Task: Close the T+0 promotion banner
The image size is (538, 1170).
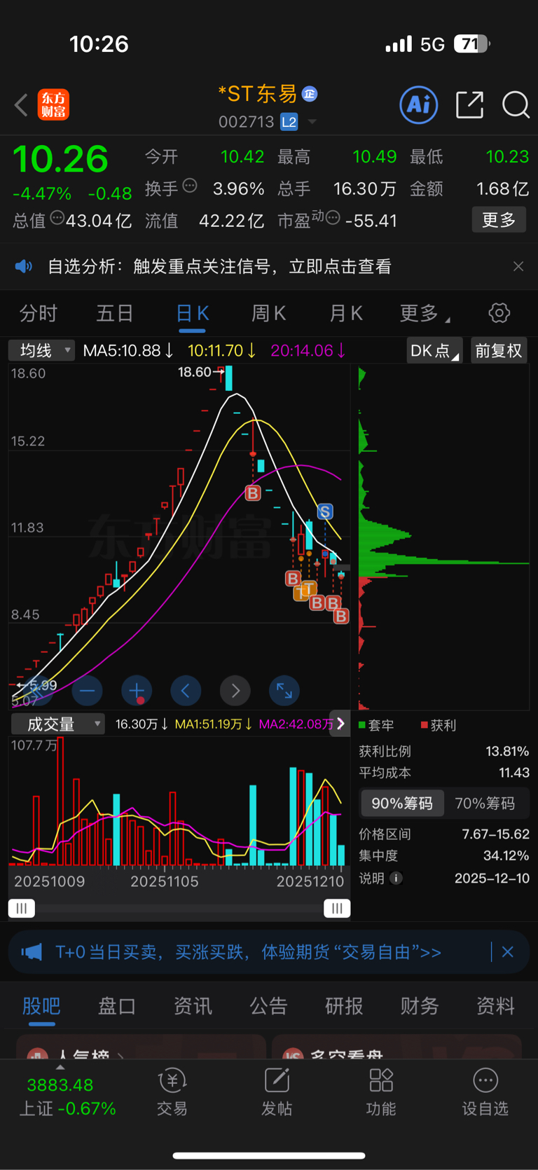Action: (x=508, y=952)
